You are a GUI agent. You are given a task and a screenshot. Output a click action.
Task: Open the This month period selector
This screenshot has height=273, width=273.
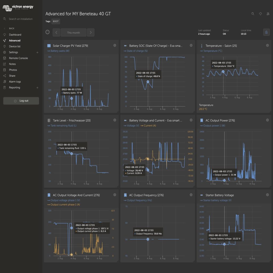[x=74, y=32]
